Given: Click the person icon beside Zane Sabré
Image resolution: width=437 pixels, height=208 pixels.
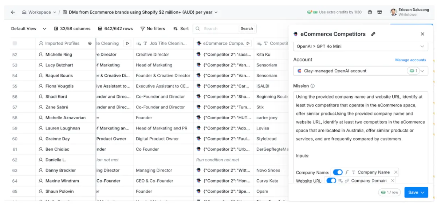Looking at the screenshot, I should 41,107.
